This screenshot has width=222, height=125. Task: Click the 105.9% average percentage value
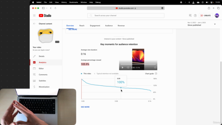pyautogui.click(x=85, y=64)
